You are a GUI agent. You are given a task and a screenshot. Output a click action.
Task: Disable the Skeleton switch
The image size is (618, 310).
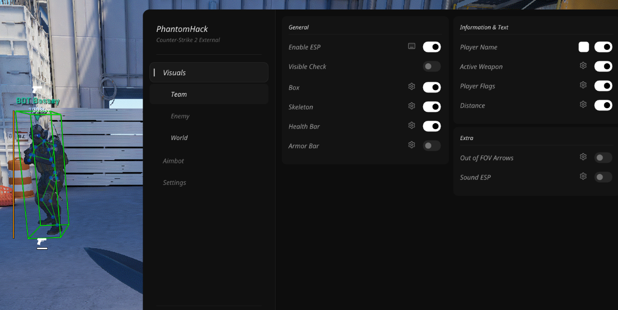432,107
